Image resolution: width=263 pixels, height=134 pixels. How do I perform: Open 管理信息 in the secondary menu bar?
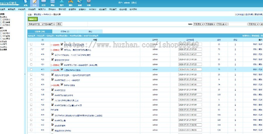[12, 9]
